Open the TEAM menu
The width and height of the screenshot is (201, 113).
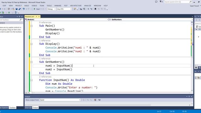click(42, 6)
